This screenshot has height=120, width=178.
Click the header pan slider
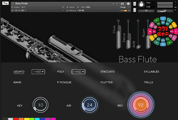click(146, 11)
